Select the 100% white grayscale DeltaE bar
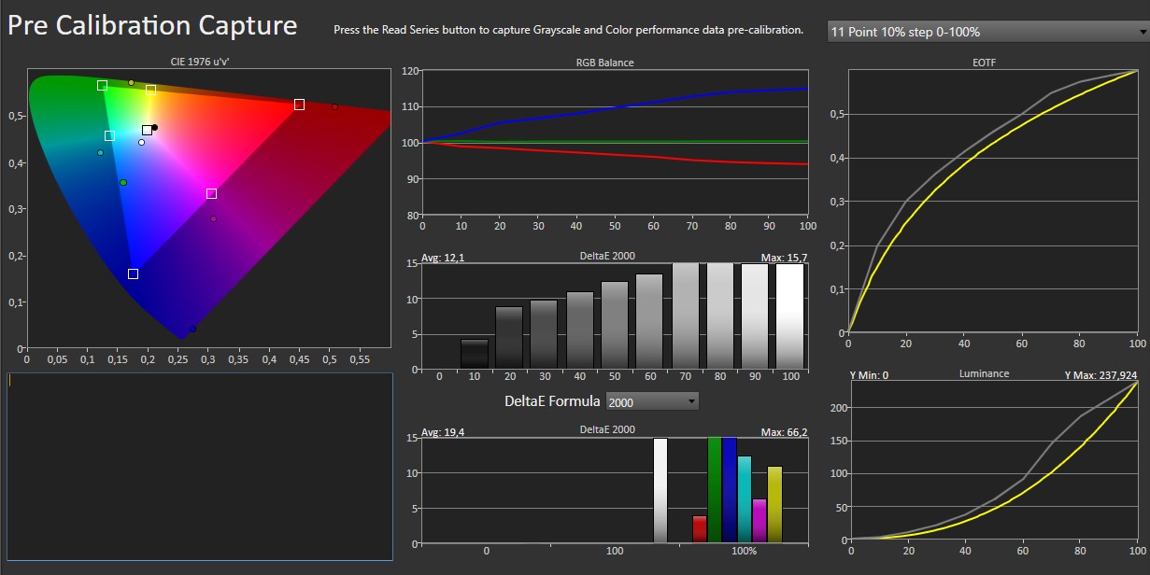Image resolution: width=1150 pixels, height=575 pixels. (789, 316)
